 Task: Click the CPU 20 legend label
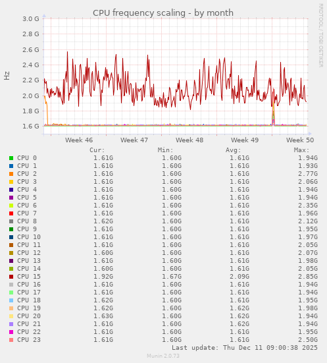[29, 316]
